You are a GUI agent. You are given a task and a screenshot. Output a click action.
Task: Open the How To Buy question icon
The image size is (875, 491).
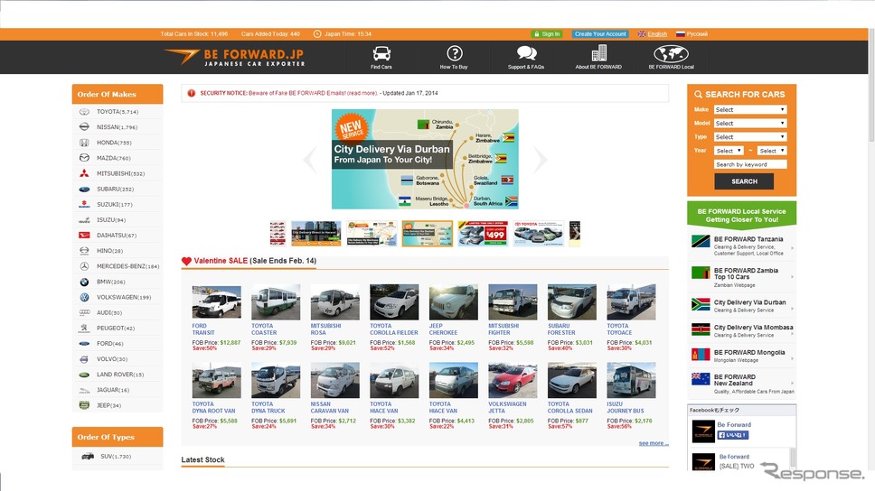click(x=455, y=53)
